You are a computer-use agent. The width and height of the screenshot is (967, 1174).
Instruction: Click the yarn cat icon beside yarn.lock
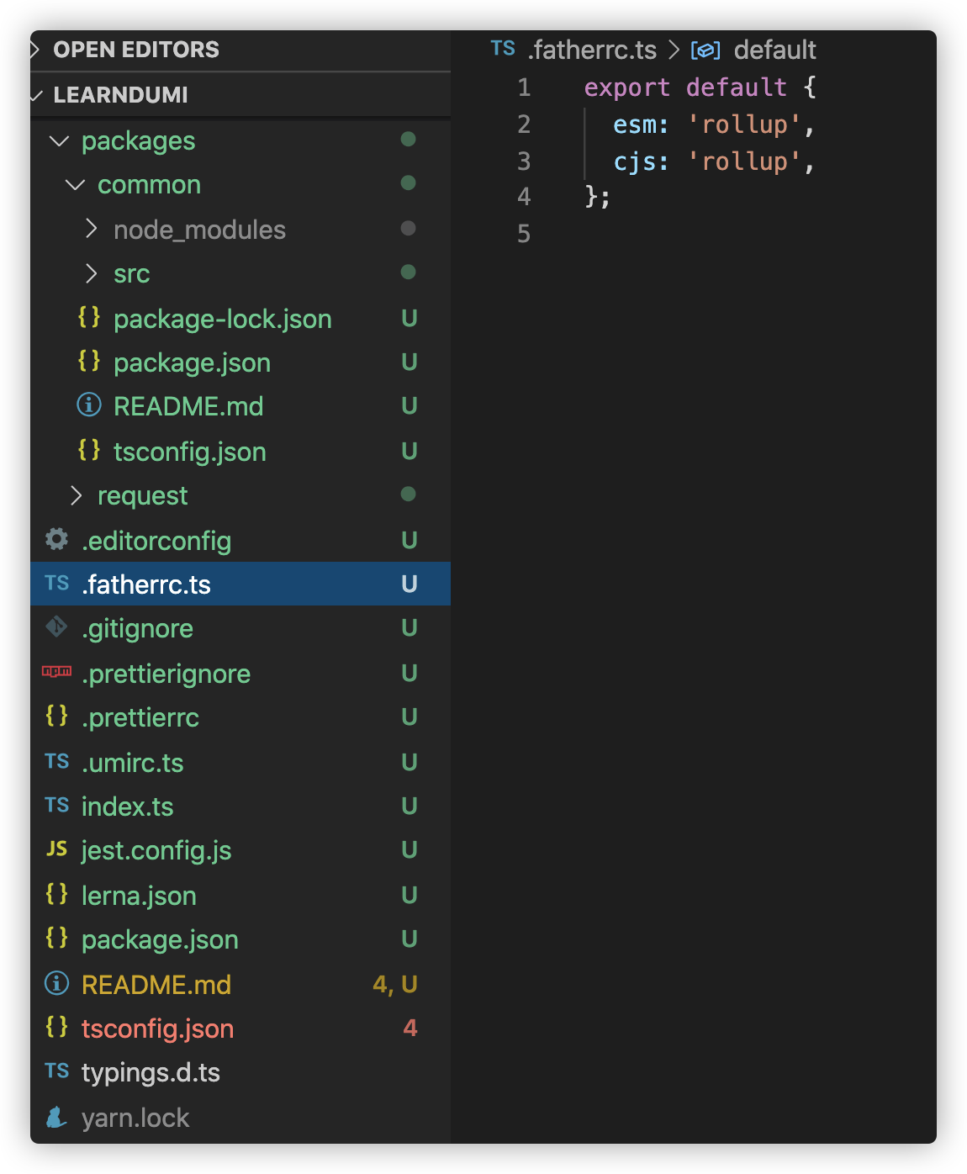coord(56,1117)
